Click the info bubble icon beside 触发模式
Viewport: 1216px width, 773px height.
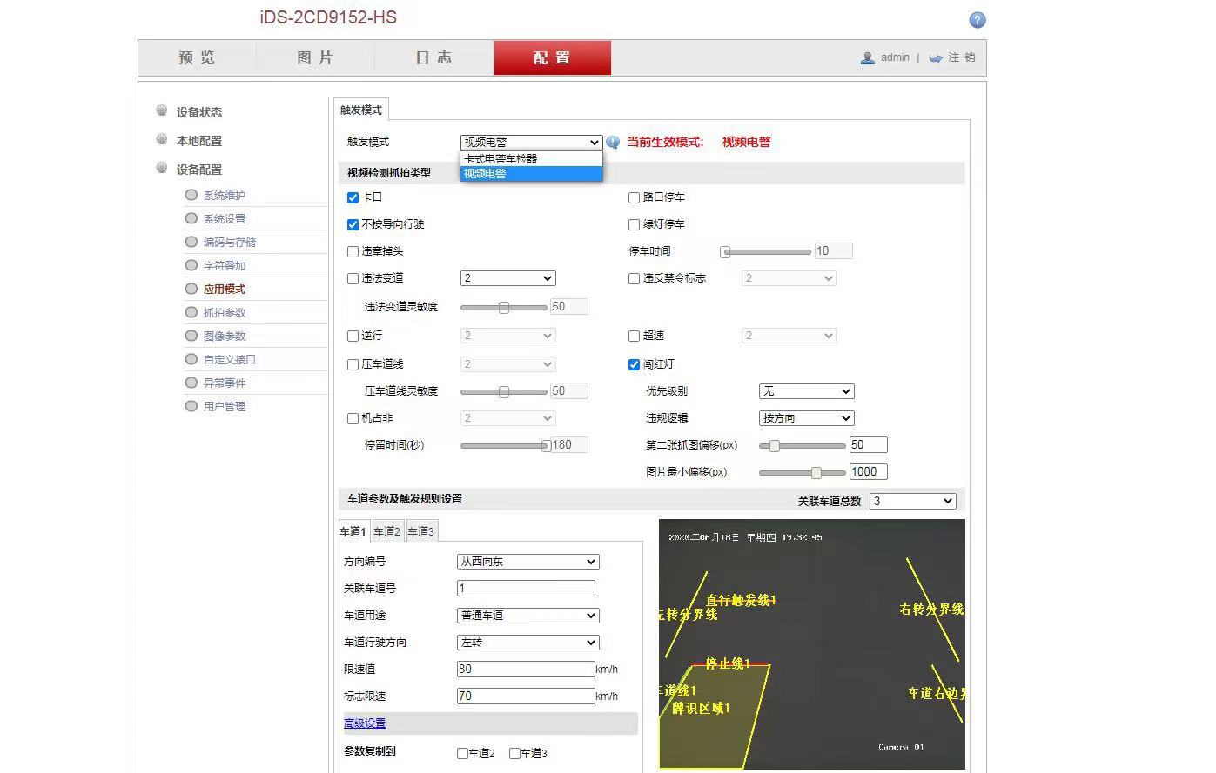pyautogui.click(x=613, y=143)
